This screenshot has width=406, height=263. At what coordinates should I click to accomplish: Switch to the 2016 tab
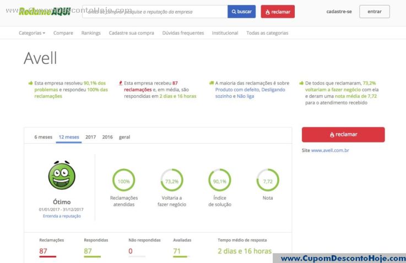pyautogui.click(x=107, y=137)
